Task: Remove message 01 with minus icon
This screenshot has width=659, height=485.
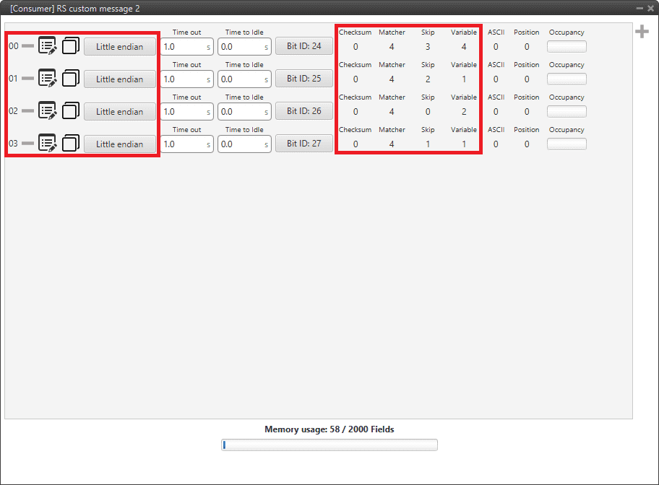Action: point(27,79)
